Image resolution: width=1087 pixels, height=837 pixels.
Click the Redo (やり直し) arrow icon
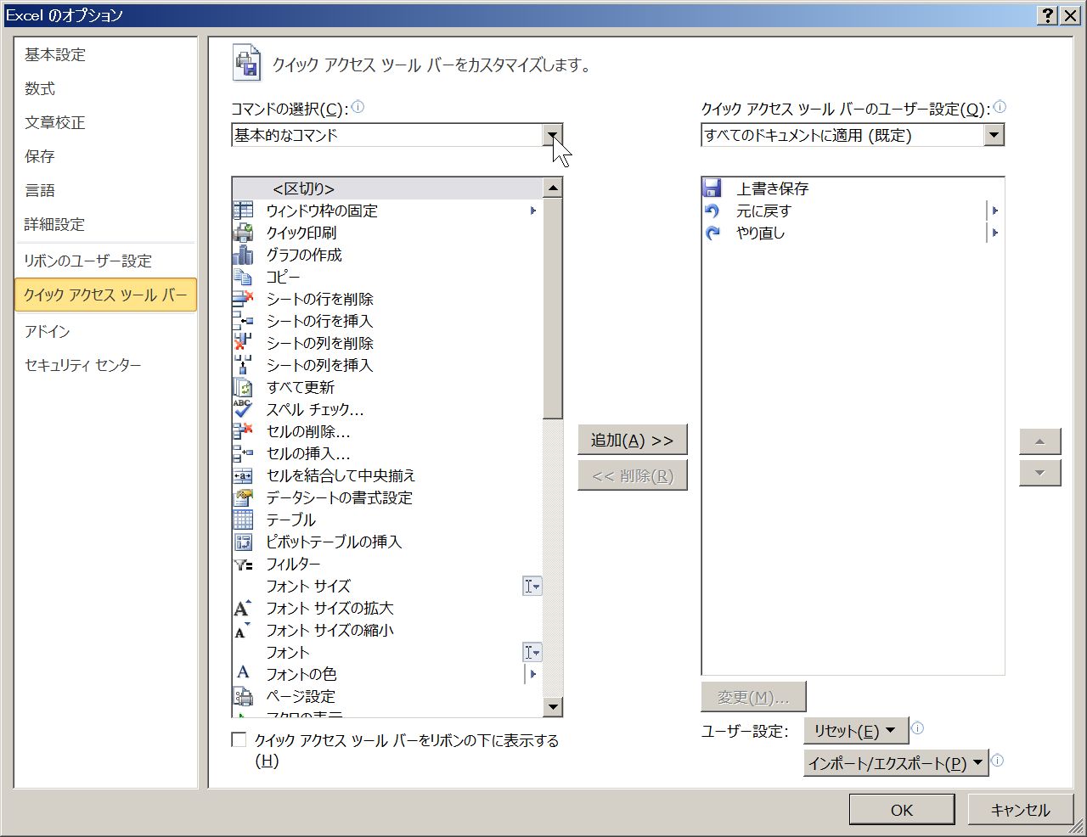click(712, 233)
